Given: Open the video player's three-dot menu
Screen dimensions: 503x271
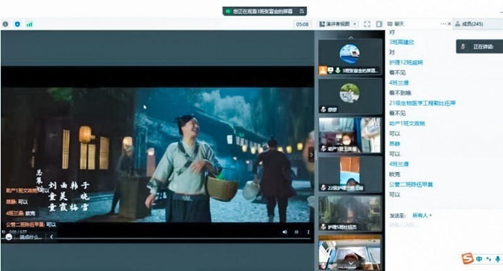Looking at the screenshot, I should tap(308, 232).
